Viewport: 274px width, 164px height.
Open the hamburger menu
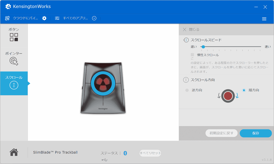pos(264,19)
